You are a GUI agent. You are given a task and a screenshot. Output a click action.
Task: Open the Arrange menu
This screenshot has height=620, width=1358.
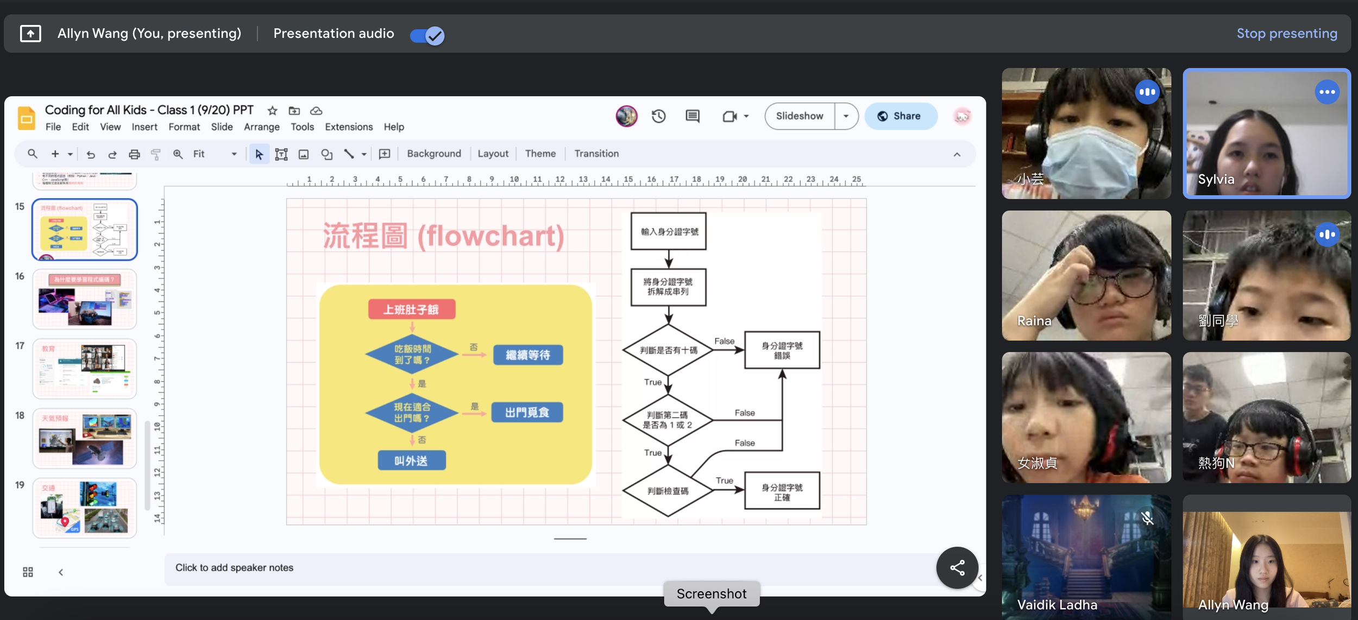[261, 126]
